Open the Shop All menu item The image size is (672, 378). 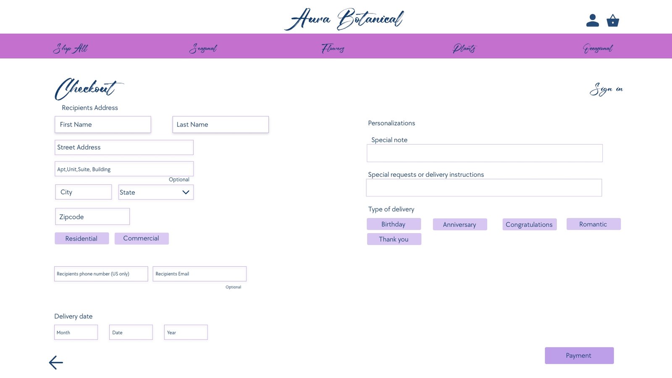(70, 48)
